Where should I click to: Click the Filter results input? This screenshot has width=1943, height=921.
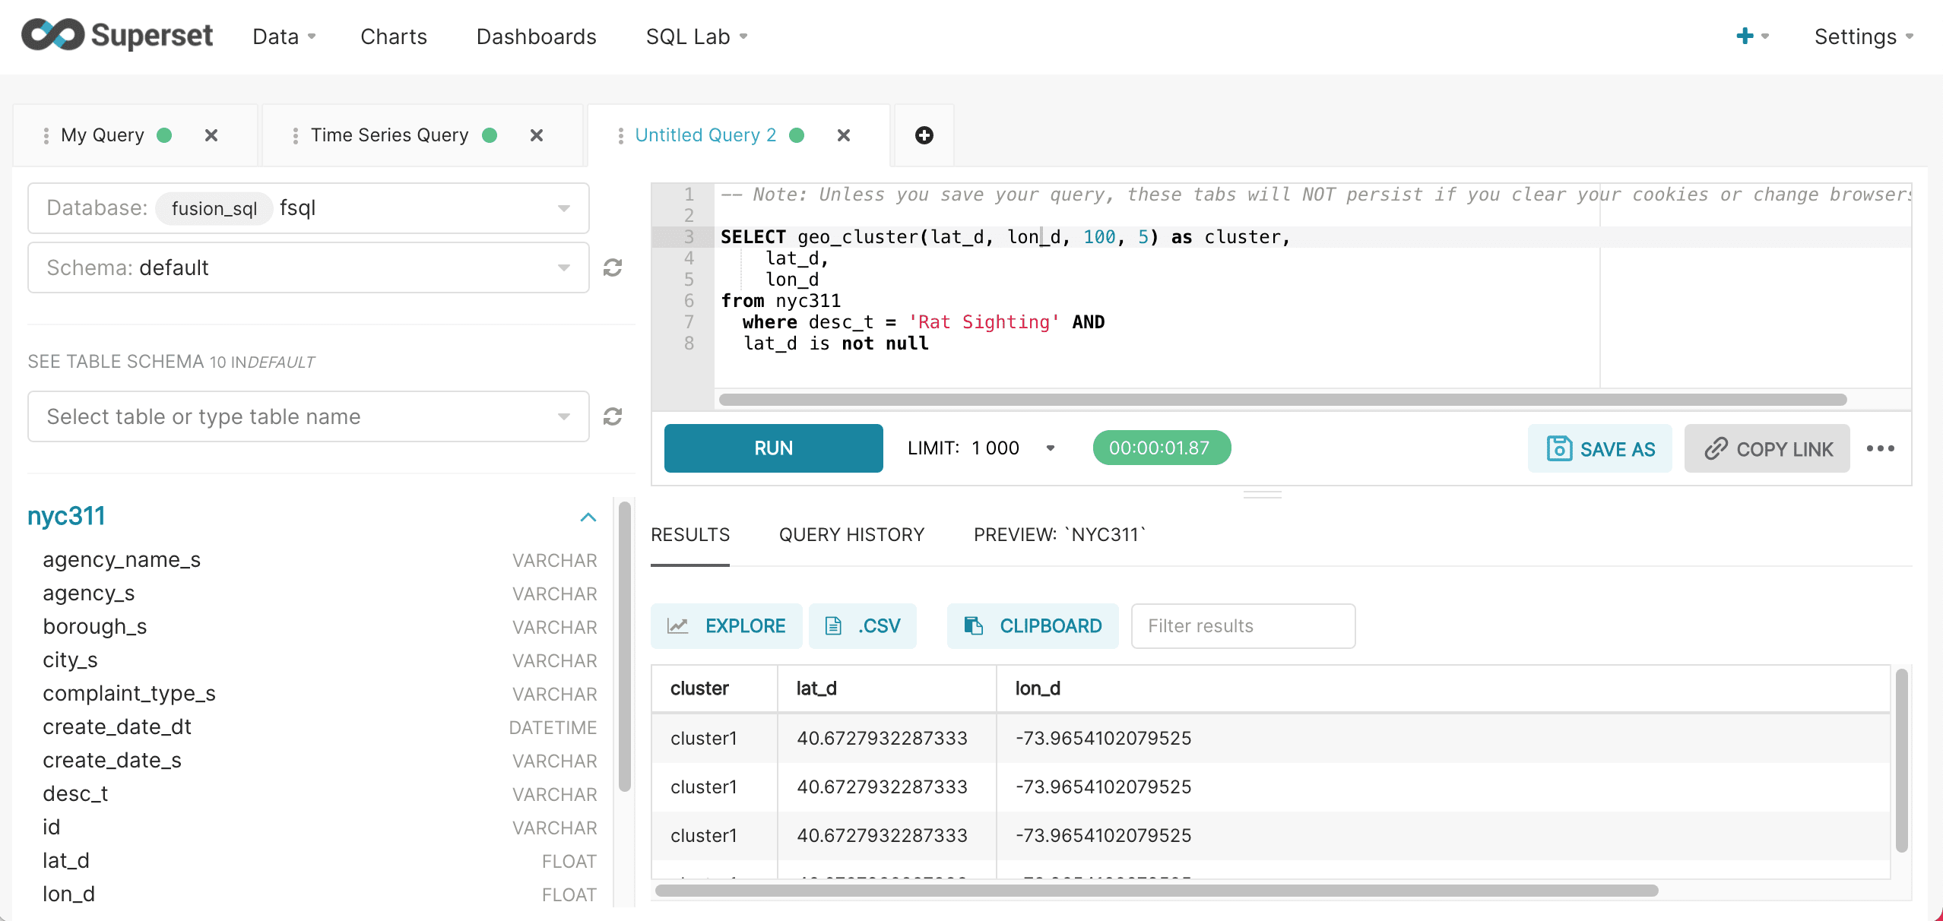(x=1244, y=626)
